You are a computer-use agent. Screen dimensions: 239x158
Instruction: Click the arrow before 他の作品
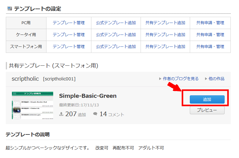pyautogui.click(x=206, y=79)
